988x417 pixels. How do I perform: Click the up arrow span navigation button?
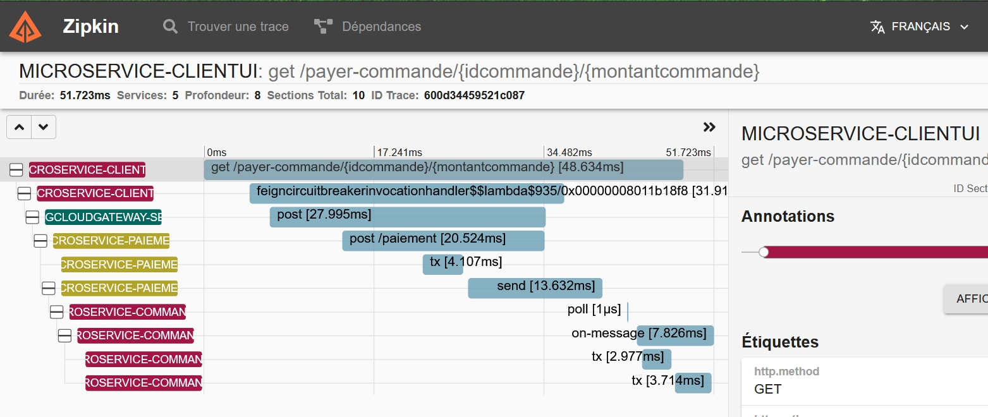coord(19,127)
